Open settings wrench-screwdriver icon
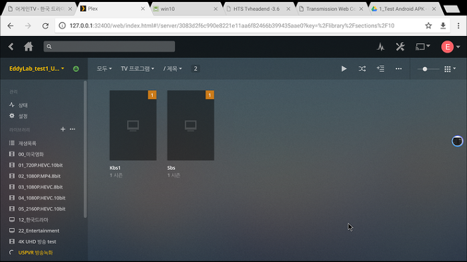This screenshot has width=467, height=262. click(400, 47)
